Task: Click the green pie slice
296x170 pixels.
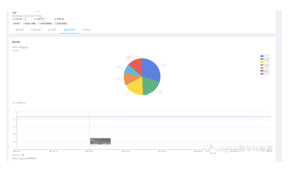Action: [150, 86]
